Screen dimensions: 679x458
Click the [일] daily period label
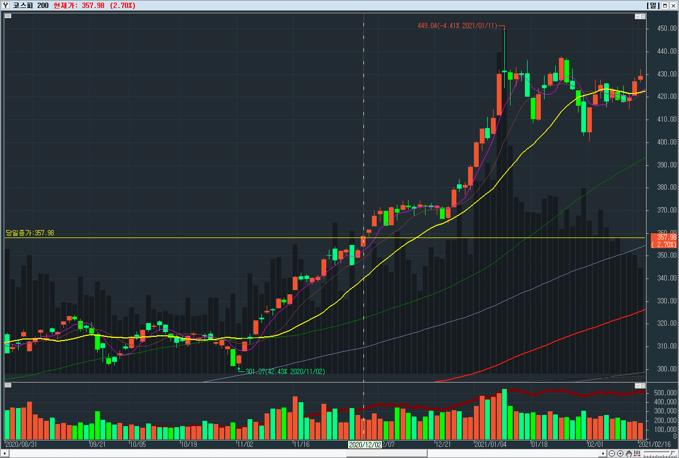653,5
